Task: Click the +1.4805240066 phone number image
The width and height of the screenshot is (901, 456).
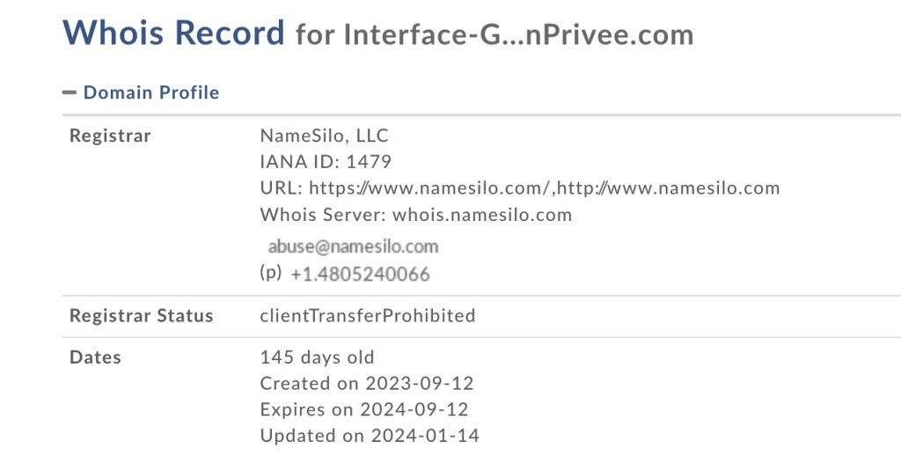Action: pos(360,275)
